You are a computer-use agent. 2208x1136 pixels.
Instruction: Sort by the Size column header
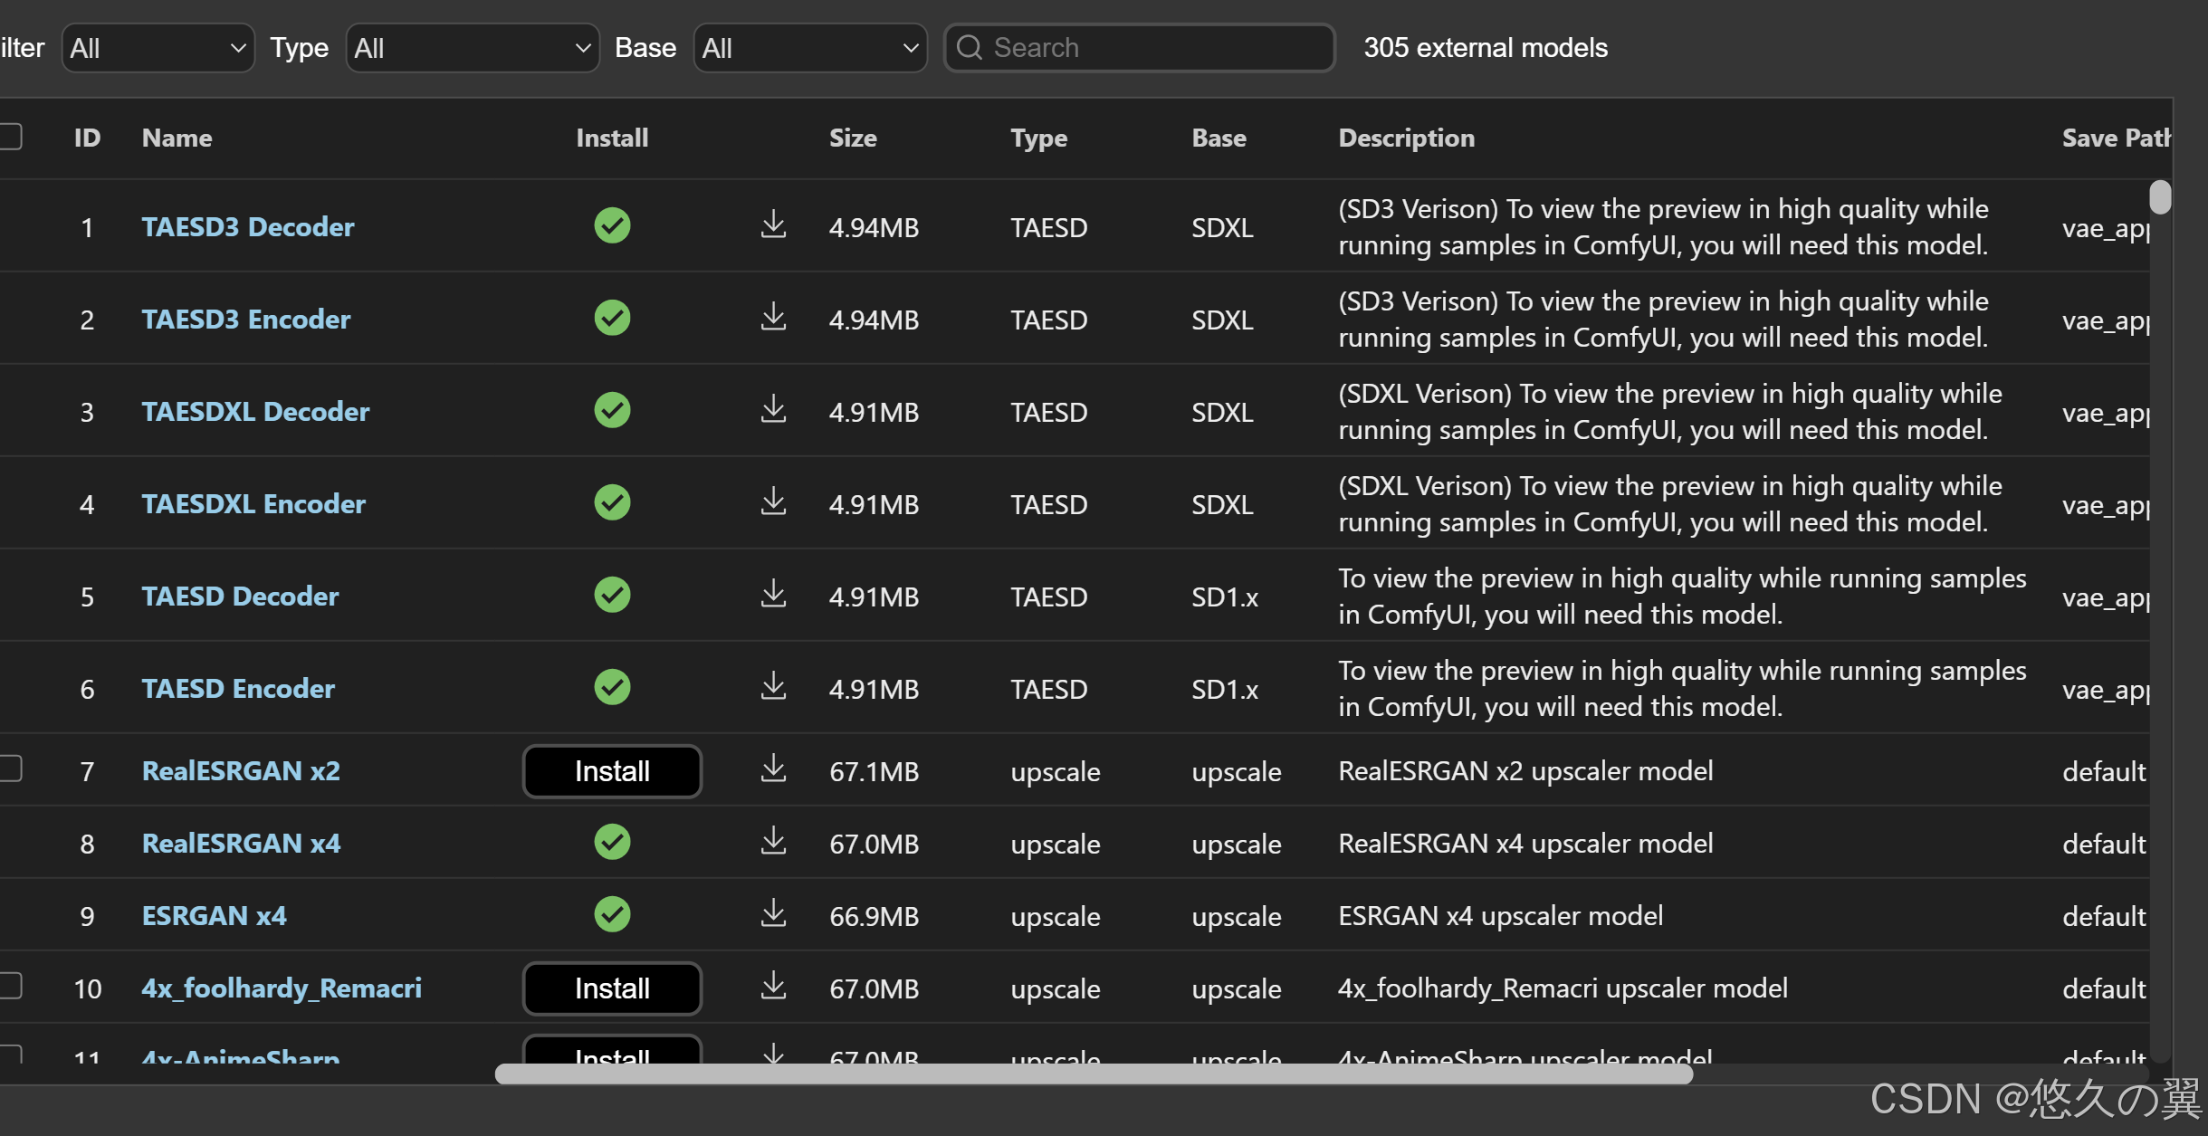click(x=852, y=138)
